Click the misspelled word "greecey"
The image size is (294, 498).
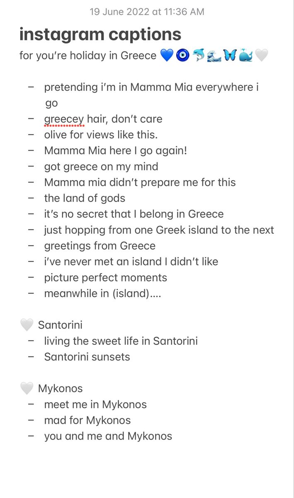(x=64, y=119)
